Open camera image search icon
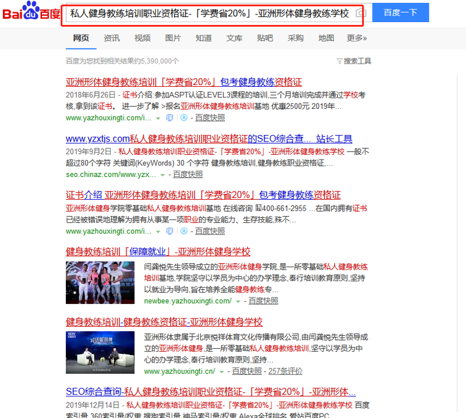The width and height of the screenshot is (466, 418). (360, 13)
